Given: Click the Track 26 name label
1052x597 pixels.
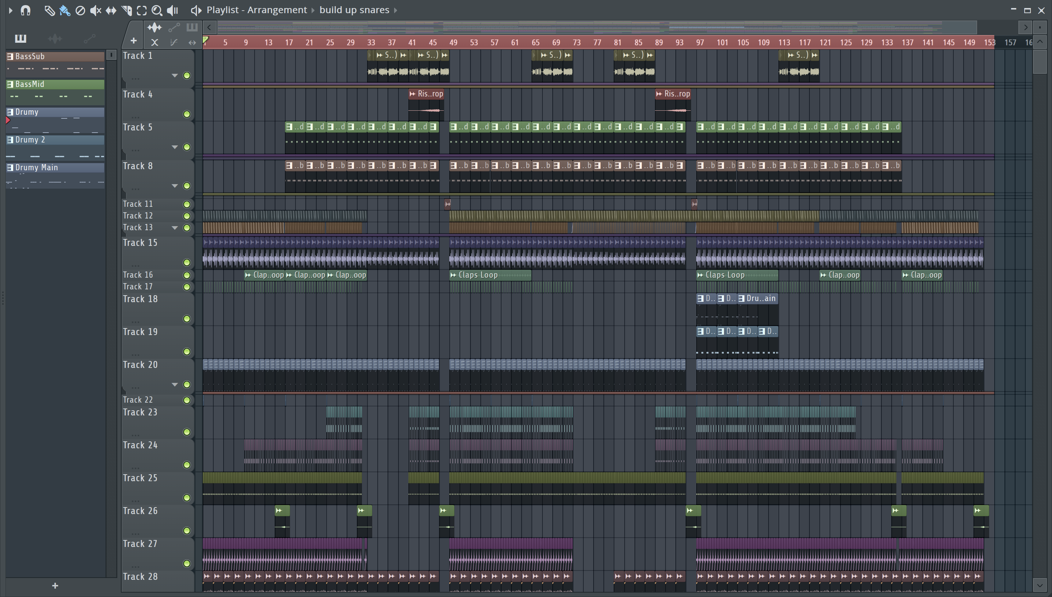Looking at the screenshot, I should 140,511.
